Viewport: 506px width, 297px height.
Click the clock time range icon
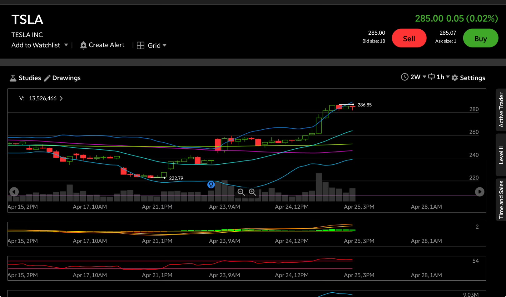(404, 77)
